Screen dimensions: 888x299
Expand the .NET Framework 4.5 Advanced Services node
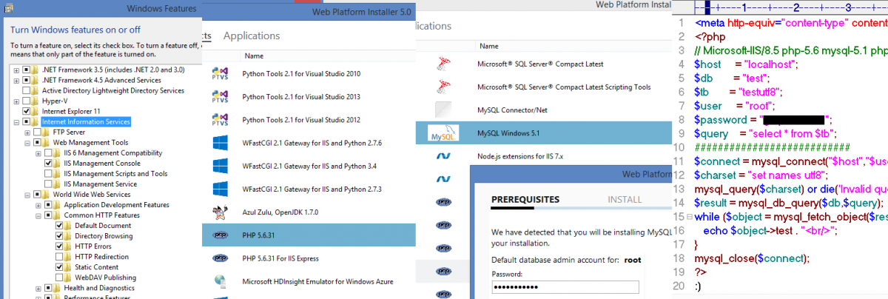(16, 80)
